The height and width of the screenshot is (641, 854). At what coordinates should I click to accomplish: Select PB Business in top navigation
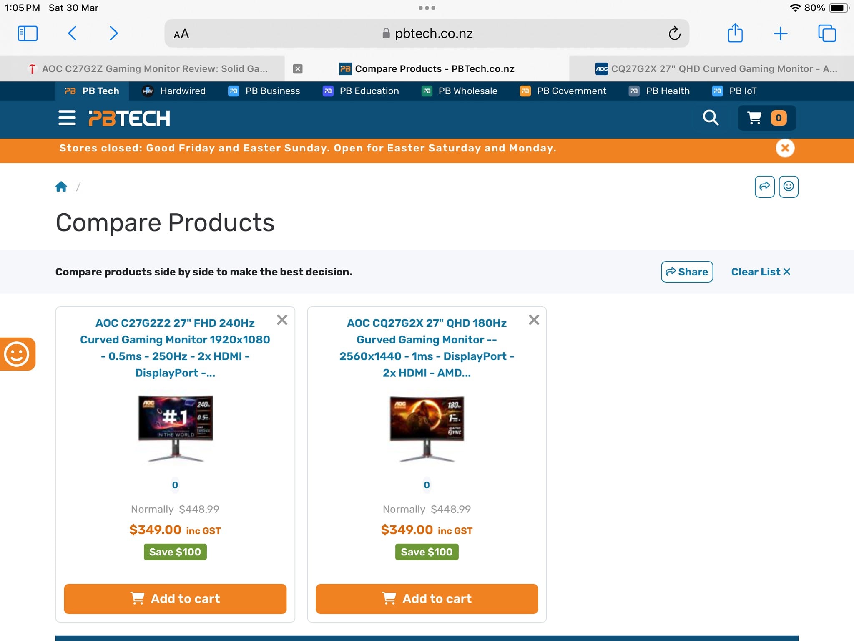[x=264, y=91]
